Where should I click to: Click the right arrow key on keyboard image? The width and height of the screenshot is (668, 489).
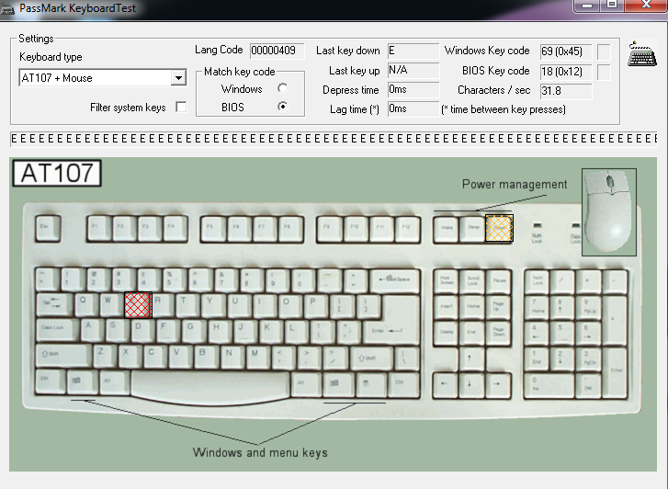click(498, 385)
